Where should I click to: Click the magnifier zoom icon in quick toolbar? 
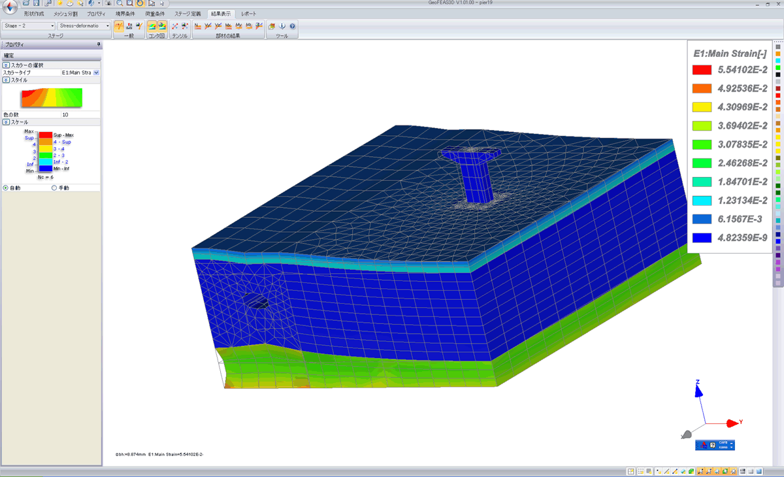pyautogui.click(x=120, y=3)
